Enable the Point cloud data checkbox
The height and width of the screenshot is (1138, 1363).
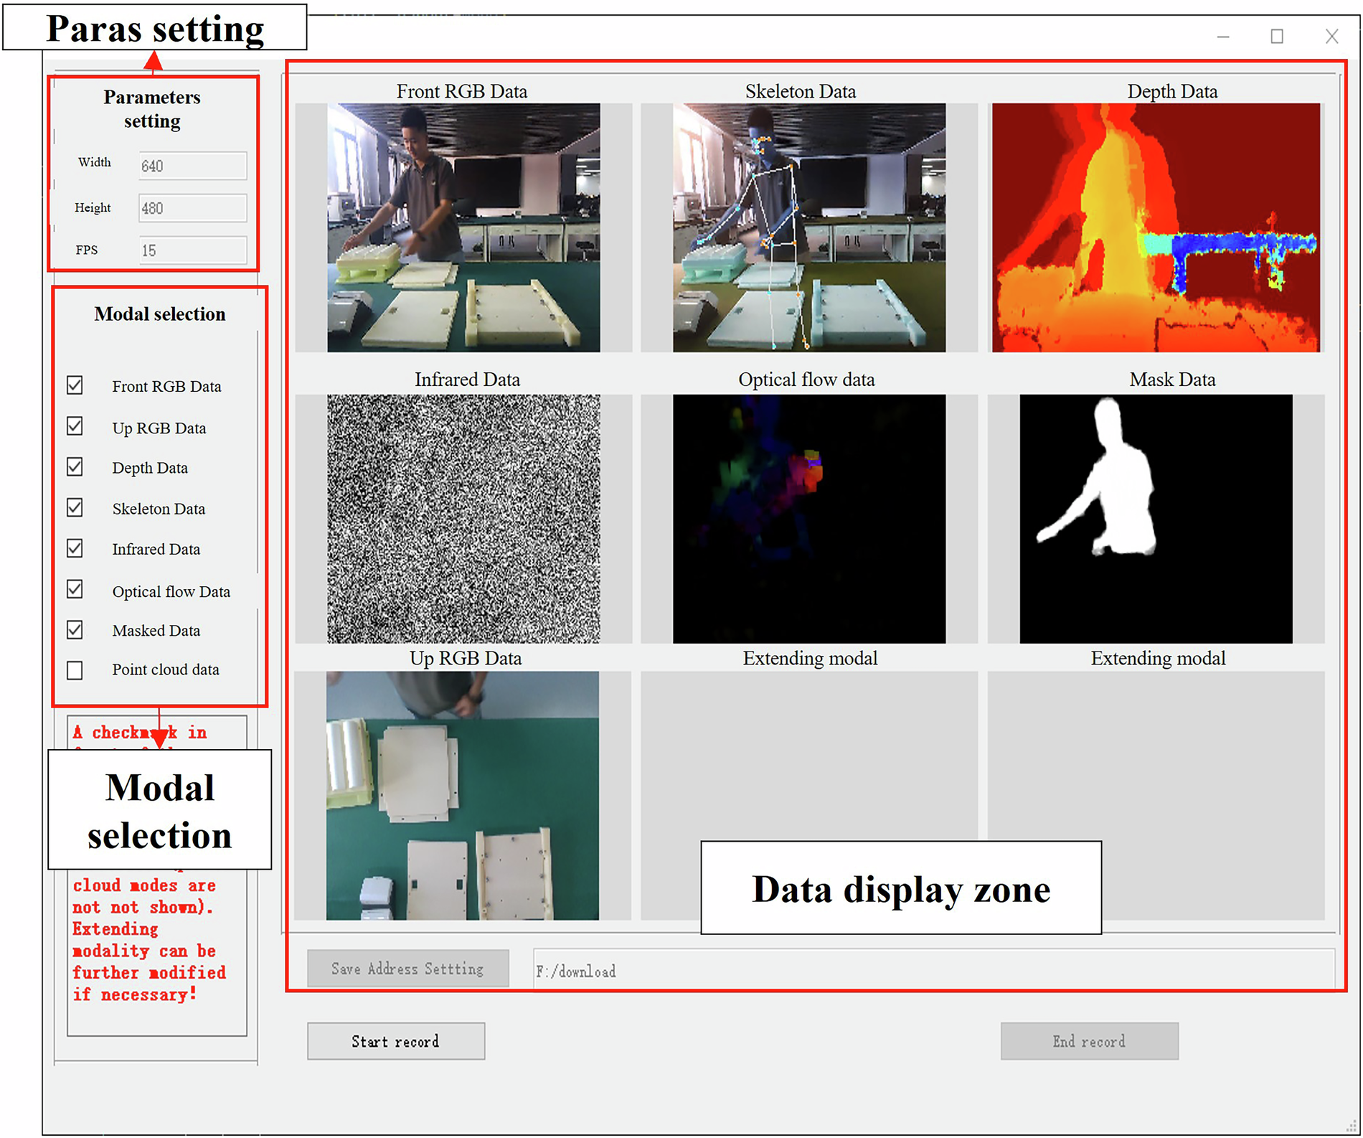(75, 670)
